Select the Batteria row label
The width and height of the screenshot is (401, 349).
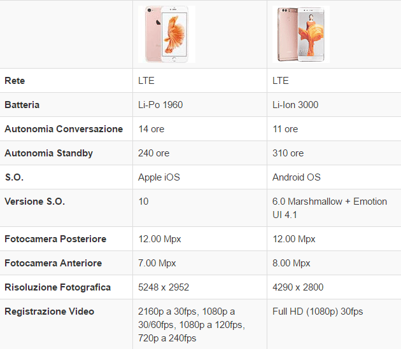tap(22, 105)
